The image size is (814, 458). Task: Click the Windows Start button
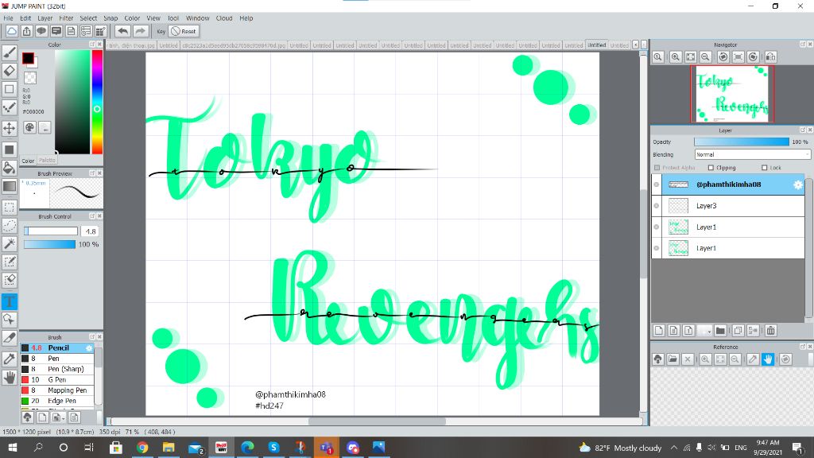(13, 447)
